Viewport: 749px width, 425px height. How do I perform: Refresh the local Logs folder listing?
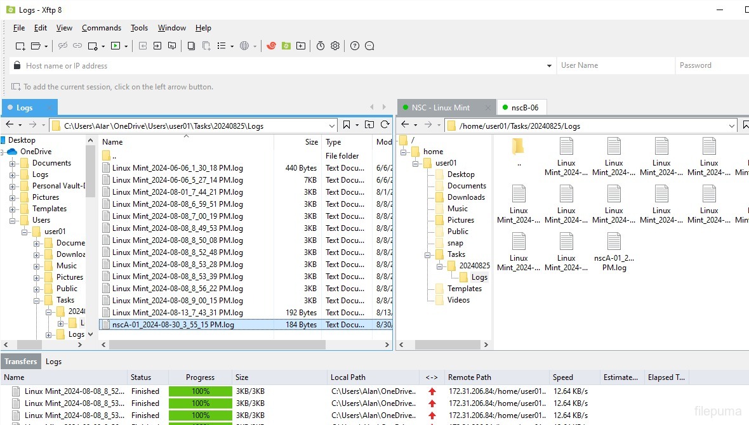point(385,125)
